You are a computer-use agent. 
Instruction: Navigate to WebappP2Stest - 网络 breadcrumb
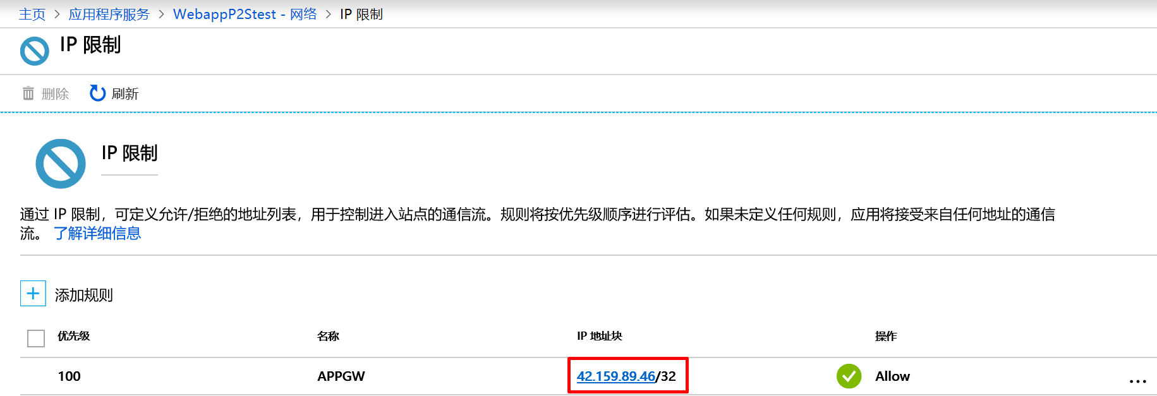tap(245, 14)
